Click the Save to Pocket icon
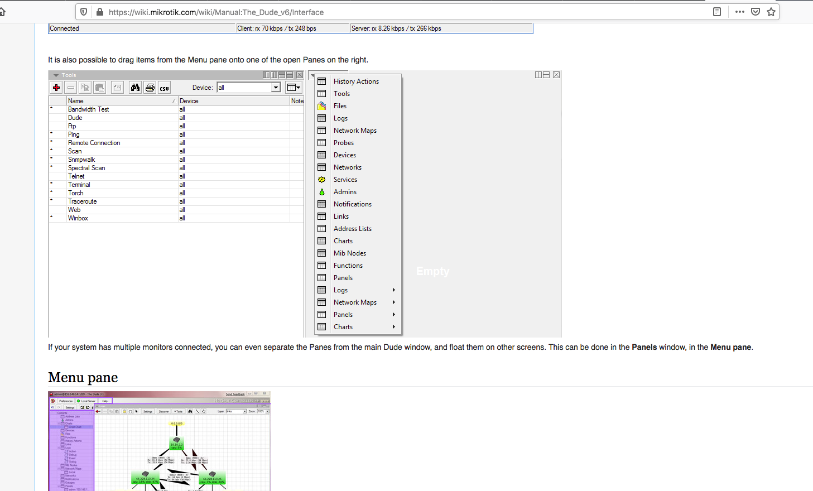Viewport: 813px width, 491px height. 756,12
